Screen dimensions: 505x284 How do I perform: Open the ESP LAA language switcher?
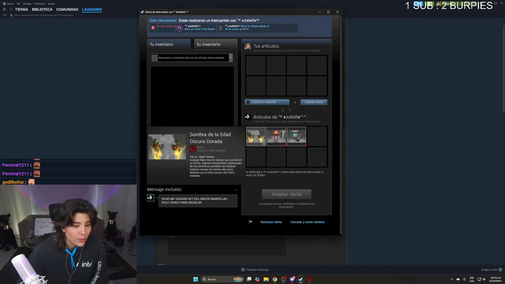point(472,279)
